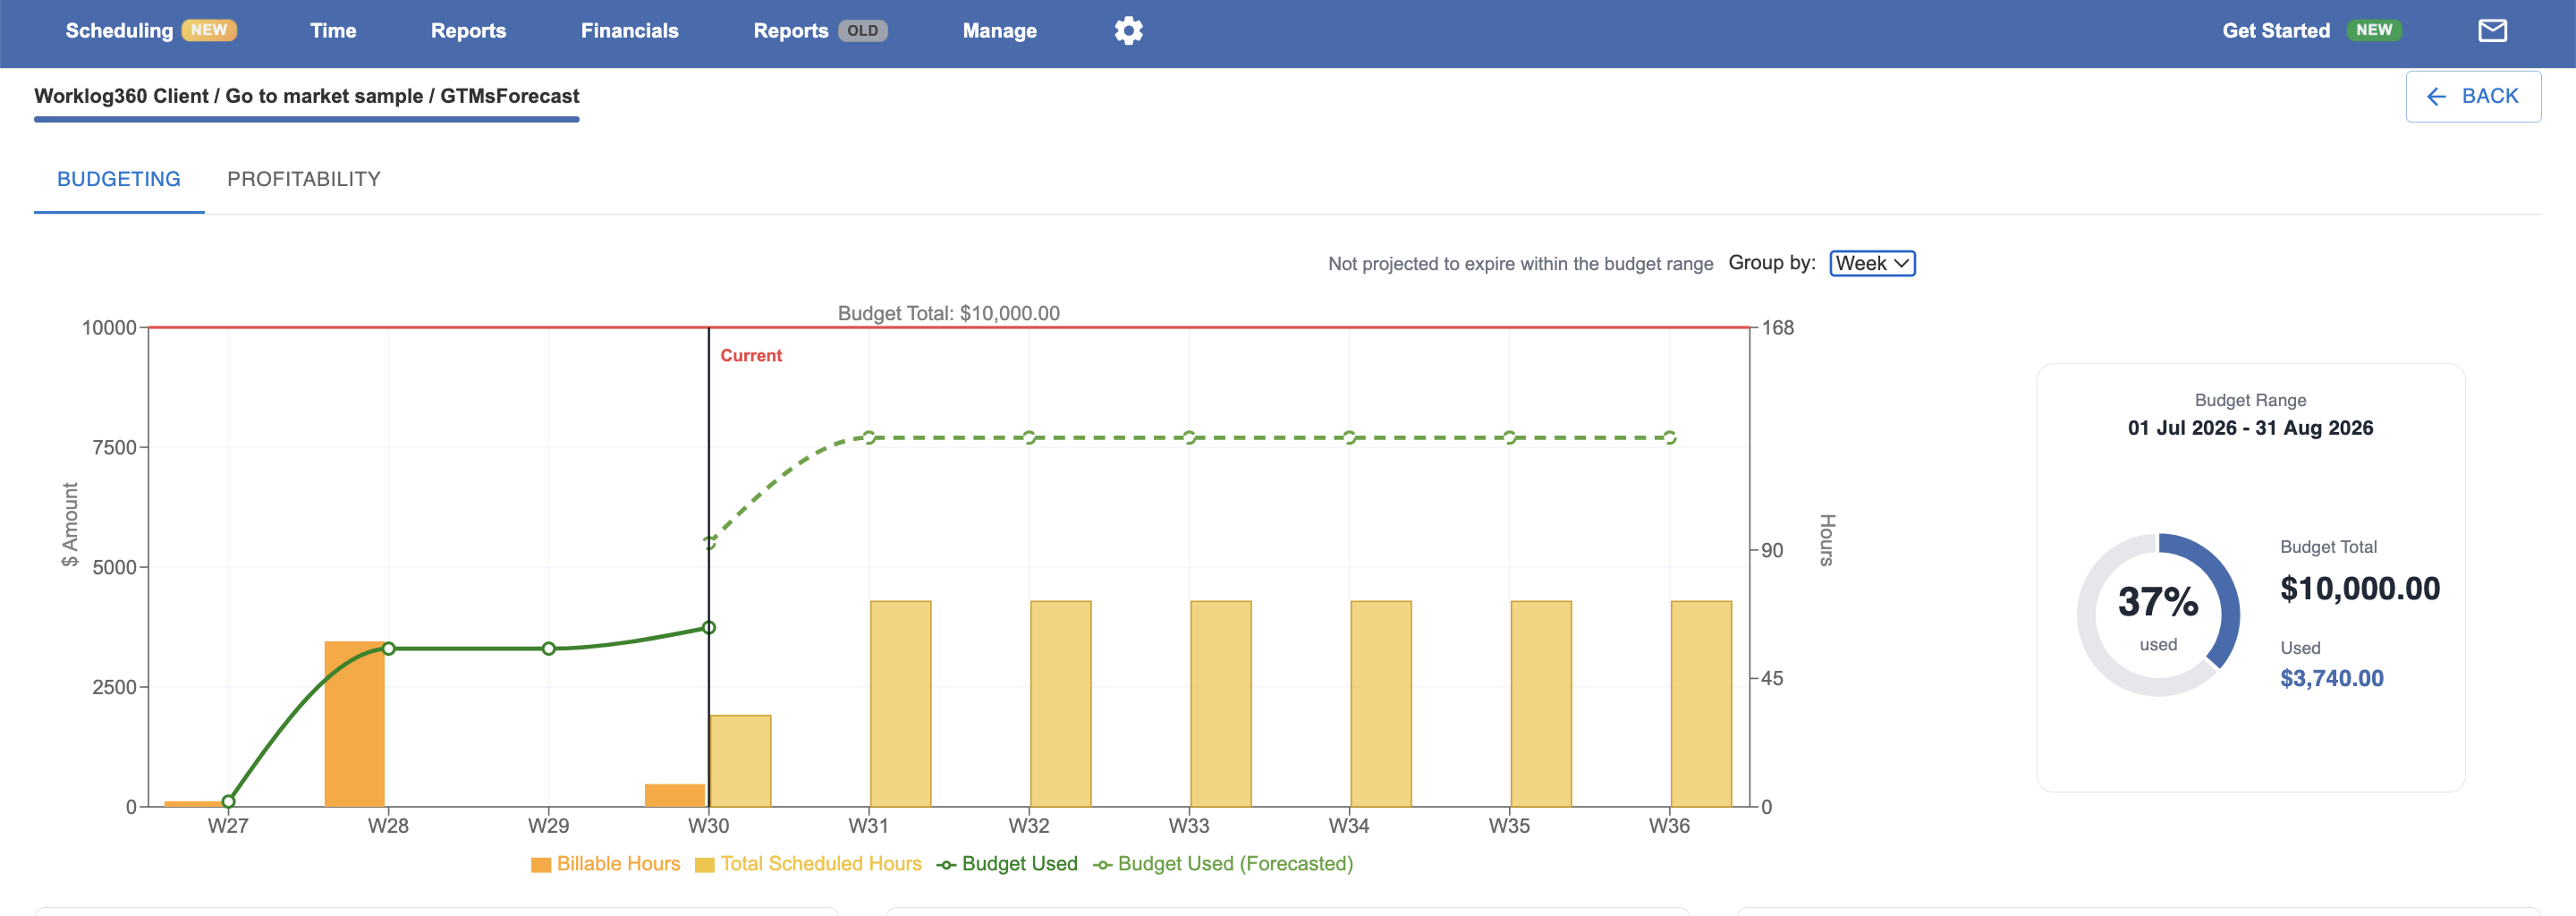
Task: Toggle Billable Hours legend entry
Action: (606, 864)
